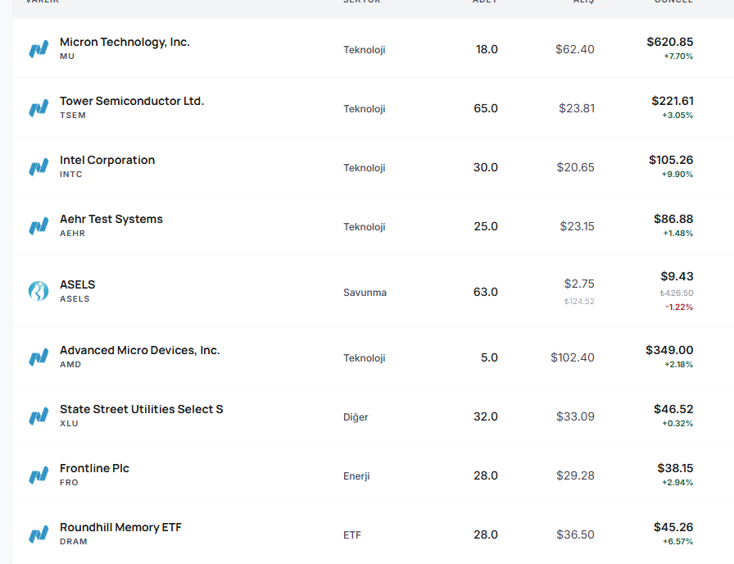Click Teknoloji sector in Intel row
734x564 pixels.
click(x=365, y=168)
